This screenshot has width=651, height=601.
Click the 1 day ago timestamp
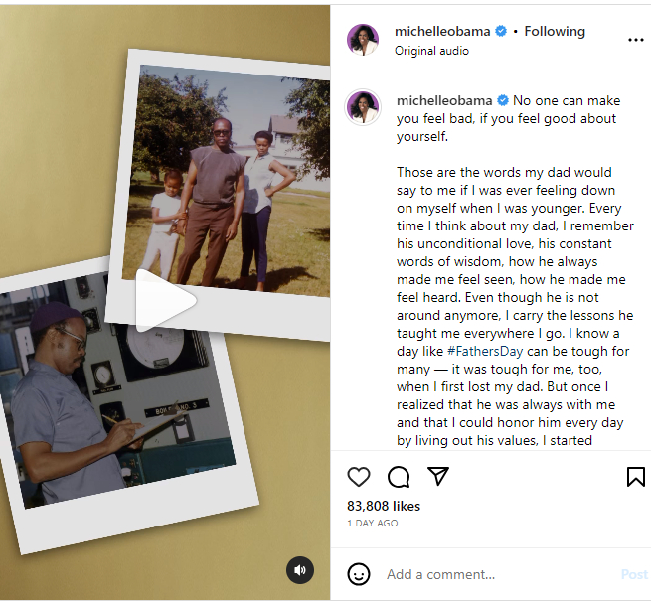(373, 524)
